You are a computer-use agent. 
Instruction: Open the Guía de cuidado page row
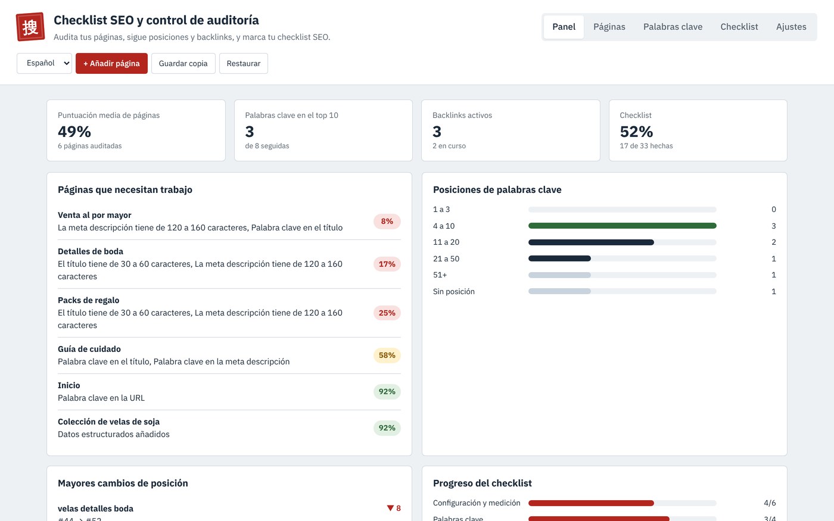tap(229, 355)
